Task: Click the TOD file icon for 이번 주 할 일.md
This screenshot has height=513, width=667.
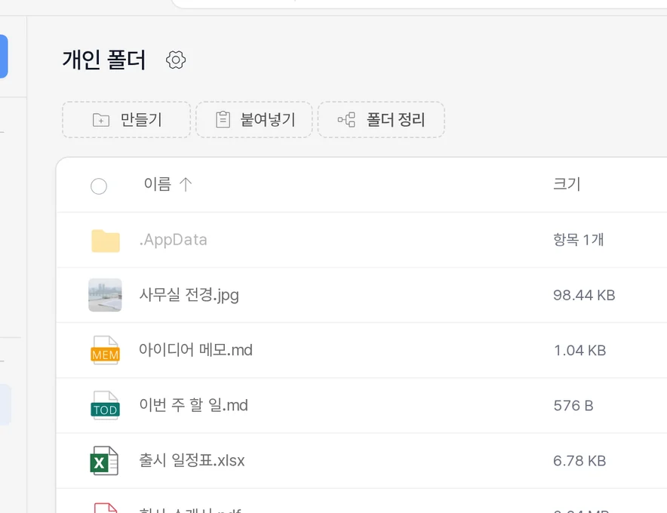Action: click(x=105, y=405)
